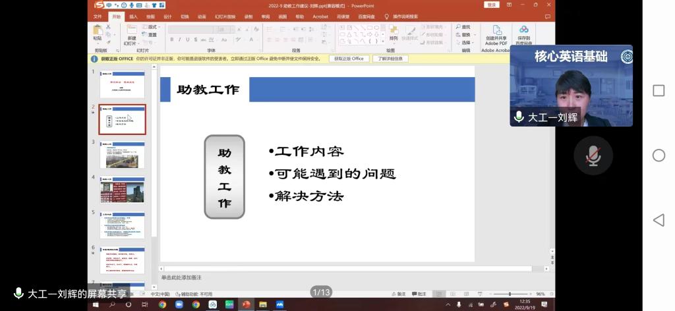Open the Insert ribbon tab

pos(133,16)
